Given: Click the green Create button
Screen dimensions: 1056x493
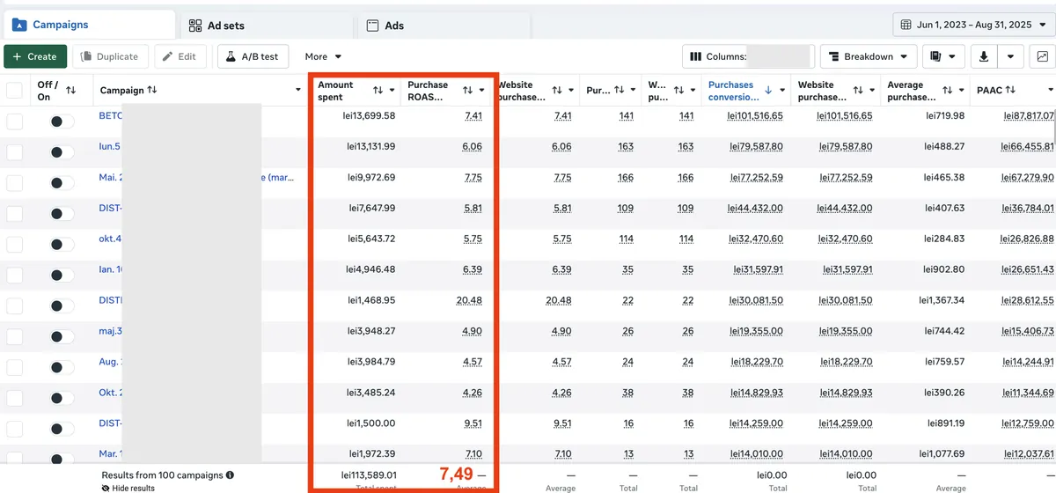Looking at the screenshot, I should point(35,56).
